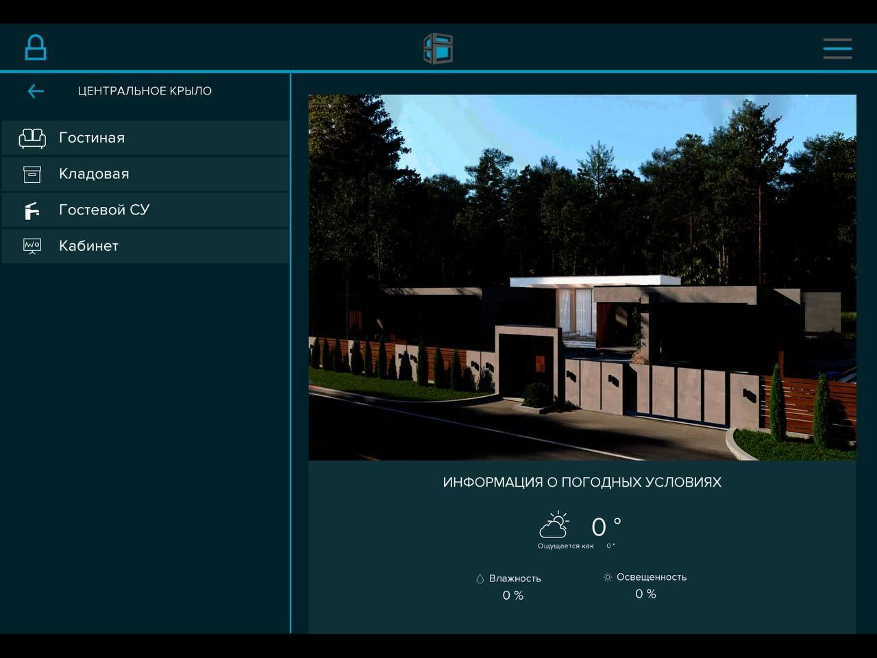Viewport: 877px width, 658px height.
Task: Click the storage box icon for Кладовая
Action: tap(32, 174)
